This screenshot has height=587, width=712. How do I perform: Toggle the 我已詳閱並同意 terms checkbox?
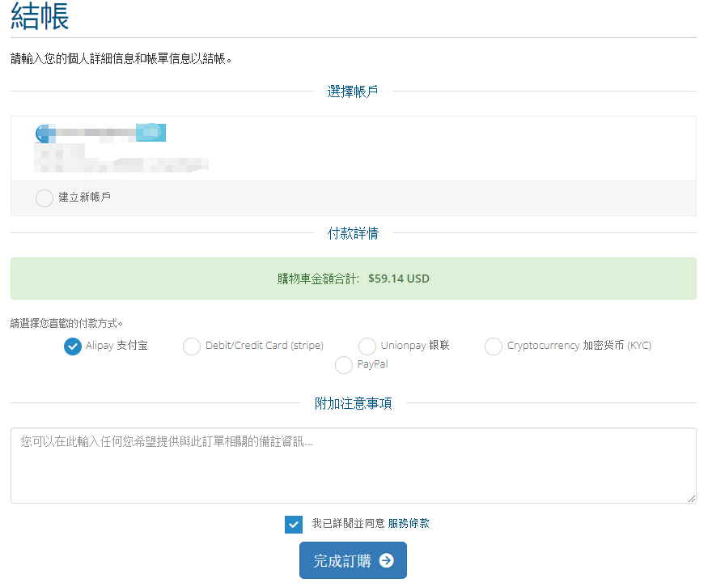[x=294, y=524]
